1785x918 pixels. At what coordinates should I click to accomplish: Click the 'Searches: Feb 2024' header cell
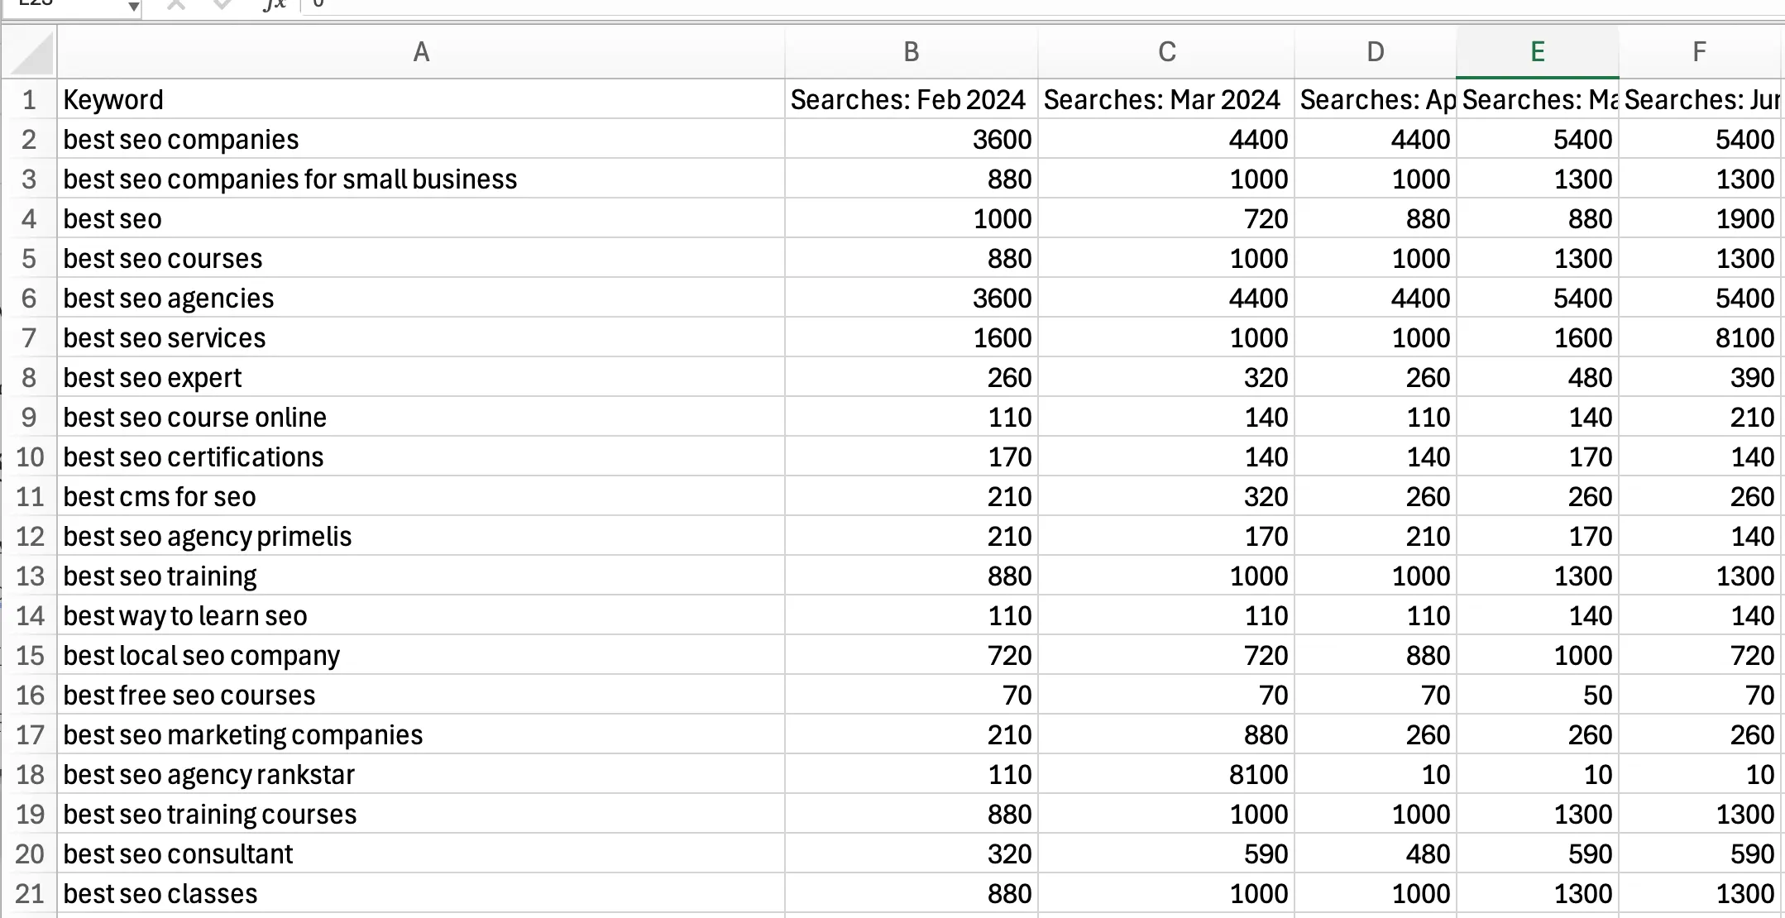point(911,100)
